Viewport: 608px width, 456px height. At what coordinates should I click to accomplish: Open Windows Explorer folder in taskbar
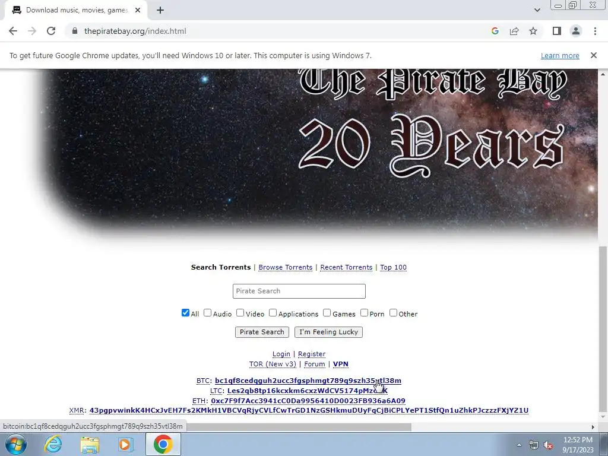pyautogui.click(x=90, y=444)
